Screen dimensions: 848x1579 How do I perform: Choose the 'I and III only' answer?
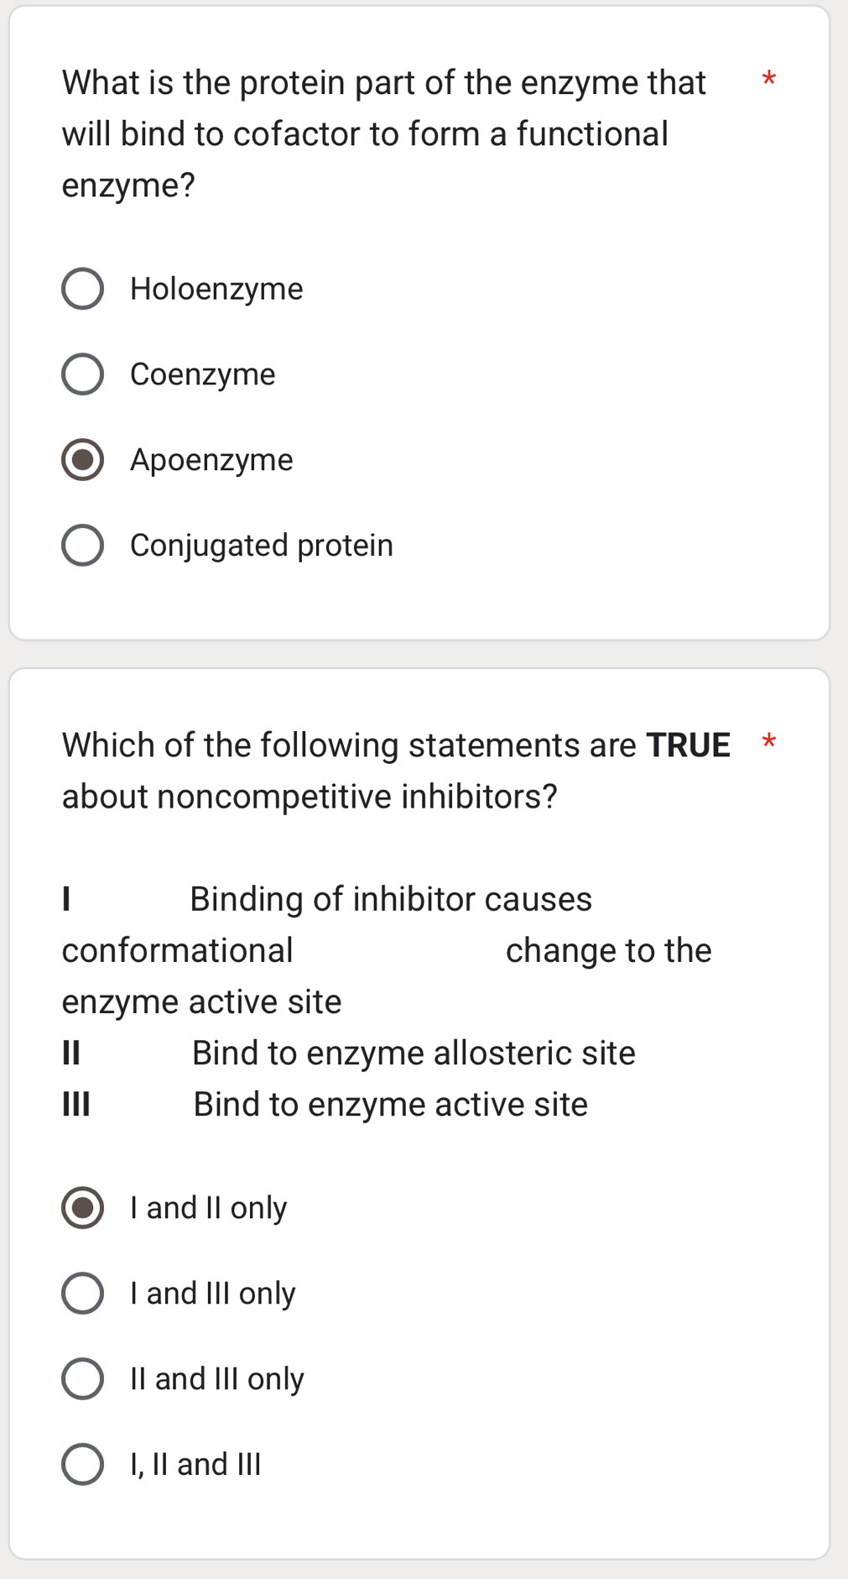[82, 1293]
